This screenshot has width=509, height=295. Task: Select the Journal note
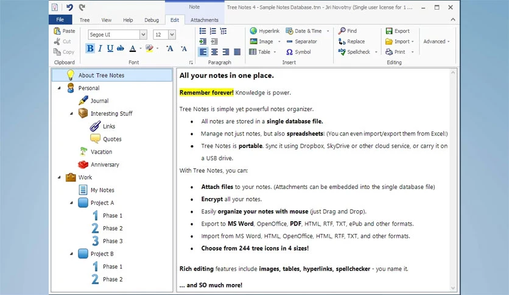point(99,101)
